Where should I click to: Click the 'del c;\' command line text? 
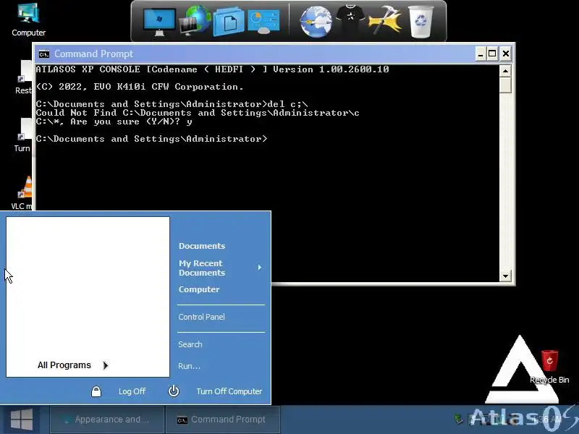tap(287, 104)
